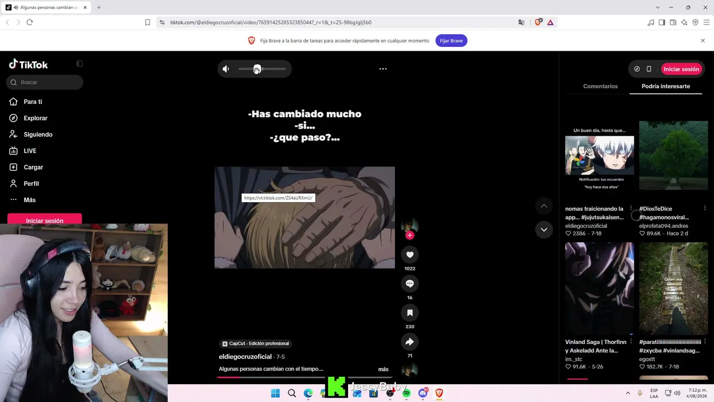Screen dimensions: 714x402
Task: Open eldiegocruzoficial profile under the video
Action: [x=245, y=357]
